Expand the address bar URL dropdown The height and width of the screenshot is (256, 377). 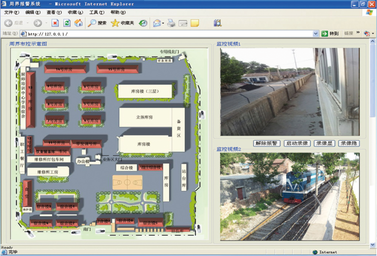coord(316,34)
